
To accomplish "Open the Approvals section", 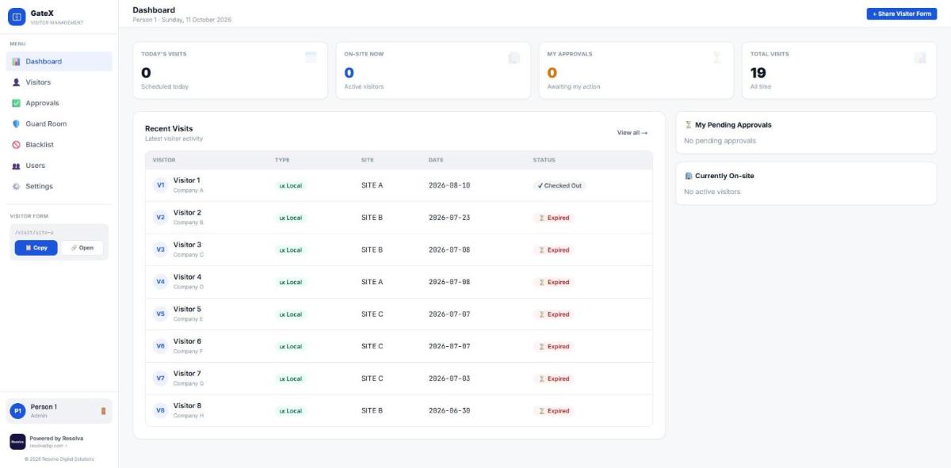I will pyautogui.click(x=59, y=103).
